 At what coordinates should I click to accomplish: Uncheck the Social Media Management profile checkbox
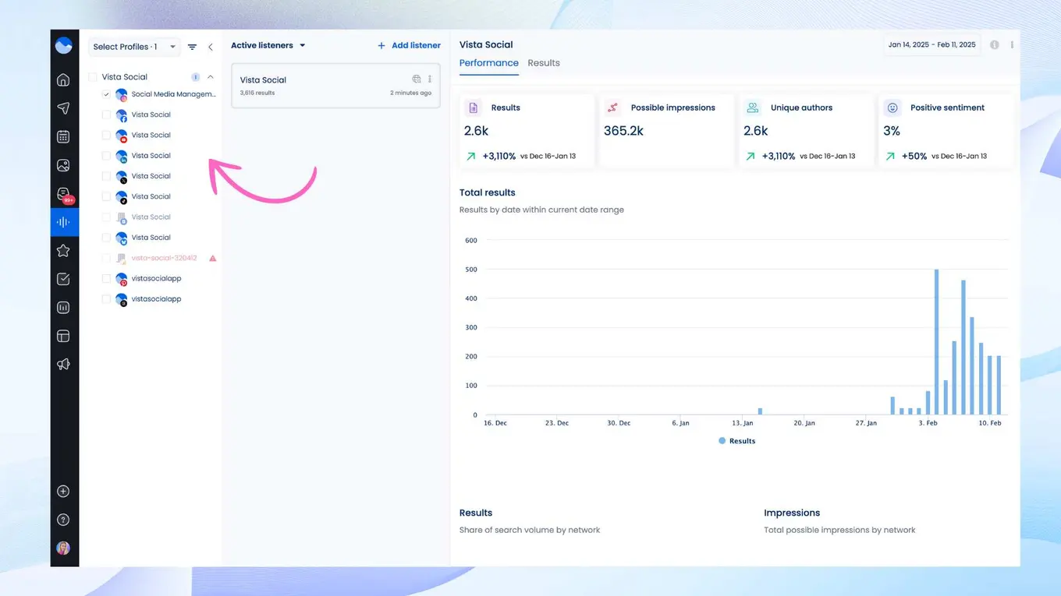[x=107, y=94]
